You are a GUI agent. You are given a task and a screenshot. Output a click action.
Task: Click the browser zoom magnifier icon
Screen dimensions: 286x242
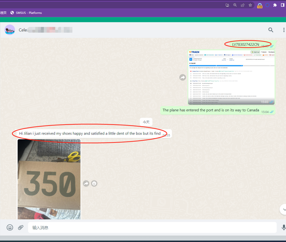235,5
